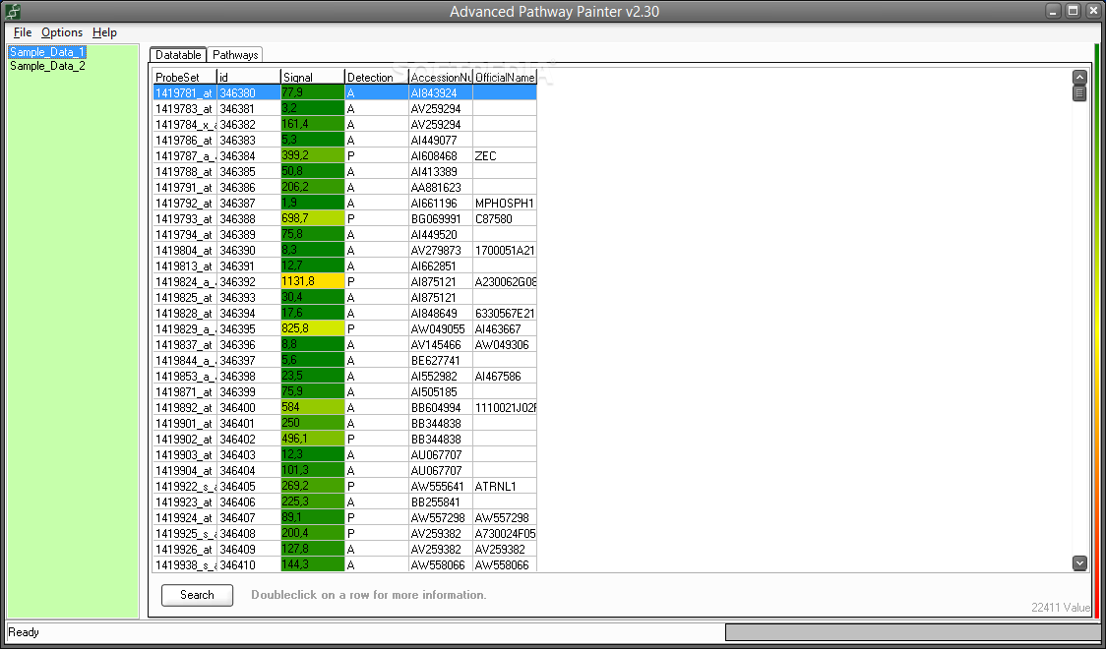
Task: Select the signal cell with value 584
Action: (313, 408)
